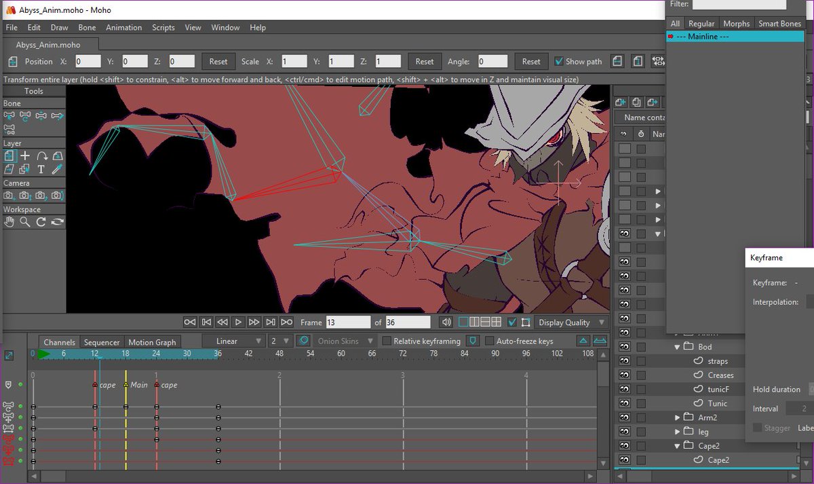Select the Bind Layer bone tool
The image size is (814, 484).
coord(9,130)
